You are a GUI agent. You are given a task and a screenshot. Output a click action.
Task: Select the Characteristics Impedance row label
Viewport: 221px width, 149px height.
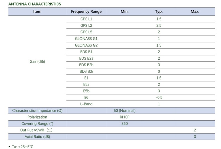(x=37, y=111)
